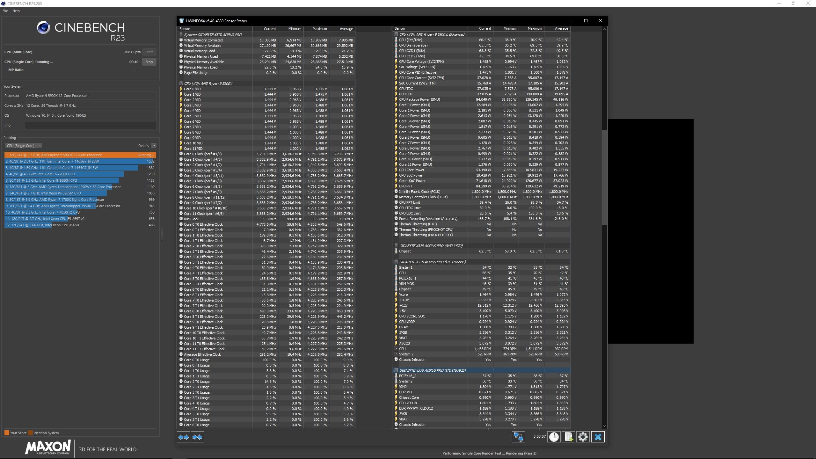816x459 pixels.
Task: Click the Xeon W-3265M ranking row
Action: pos(80,193)
